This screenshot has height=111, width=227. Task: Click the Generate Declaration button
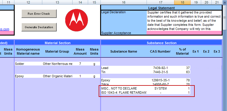click(39, 27)
